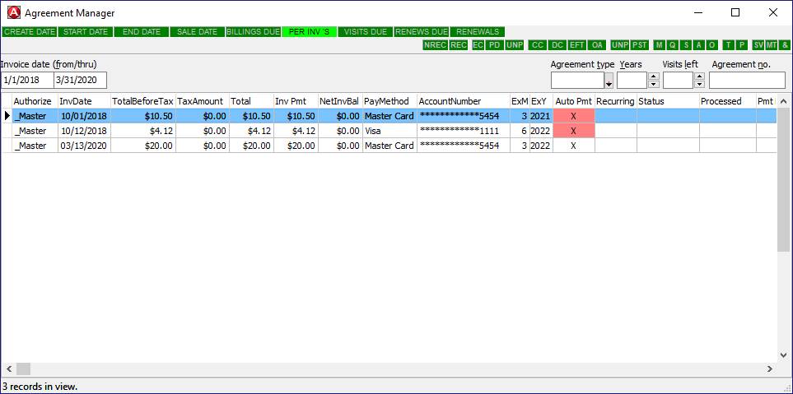Viewport: 793px width, 394px height.
Task: Decrease the Visits left spinner value
Action: 700,84
